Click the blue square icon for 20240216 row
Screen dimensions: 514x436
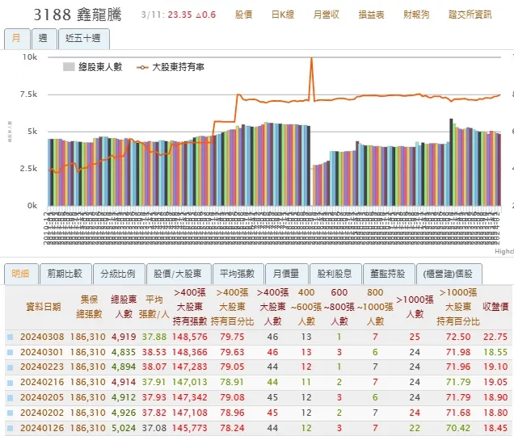pyautogui.click(x=11, y=382)
